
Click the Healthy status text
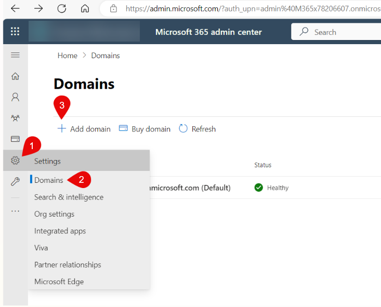[x=278, y=188]
